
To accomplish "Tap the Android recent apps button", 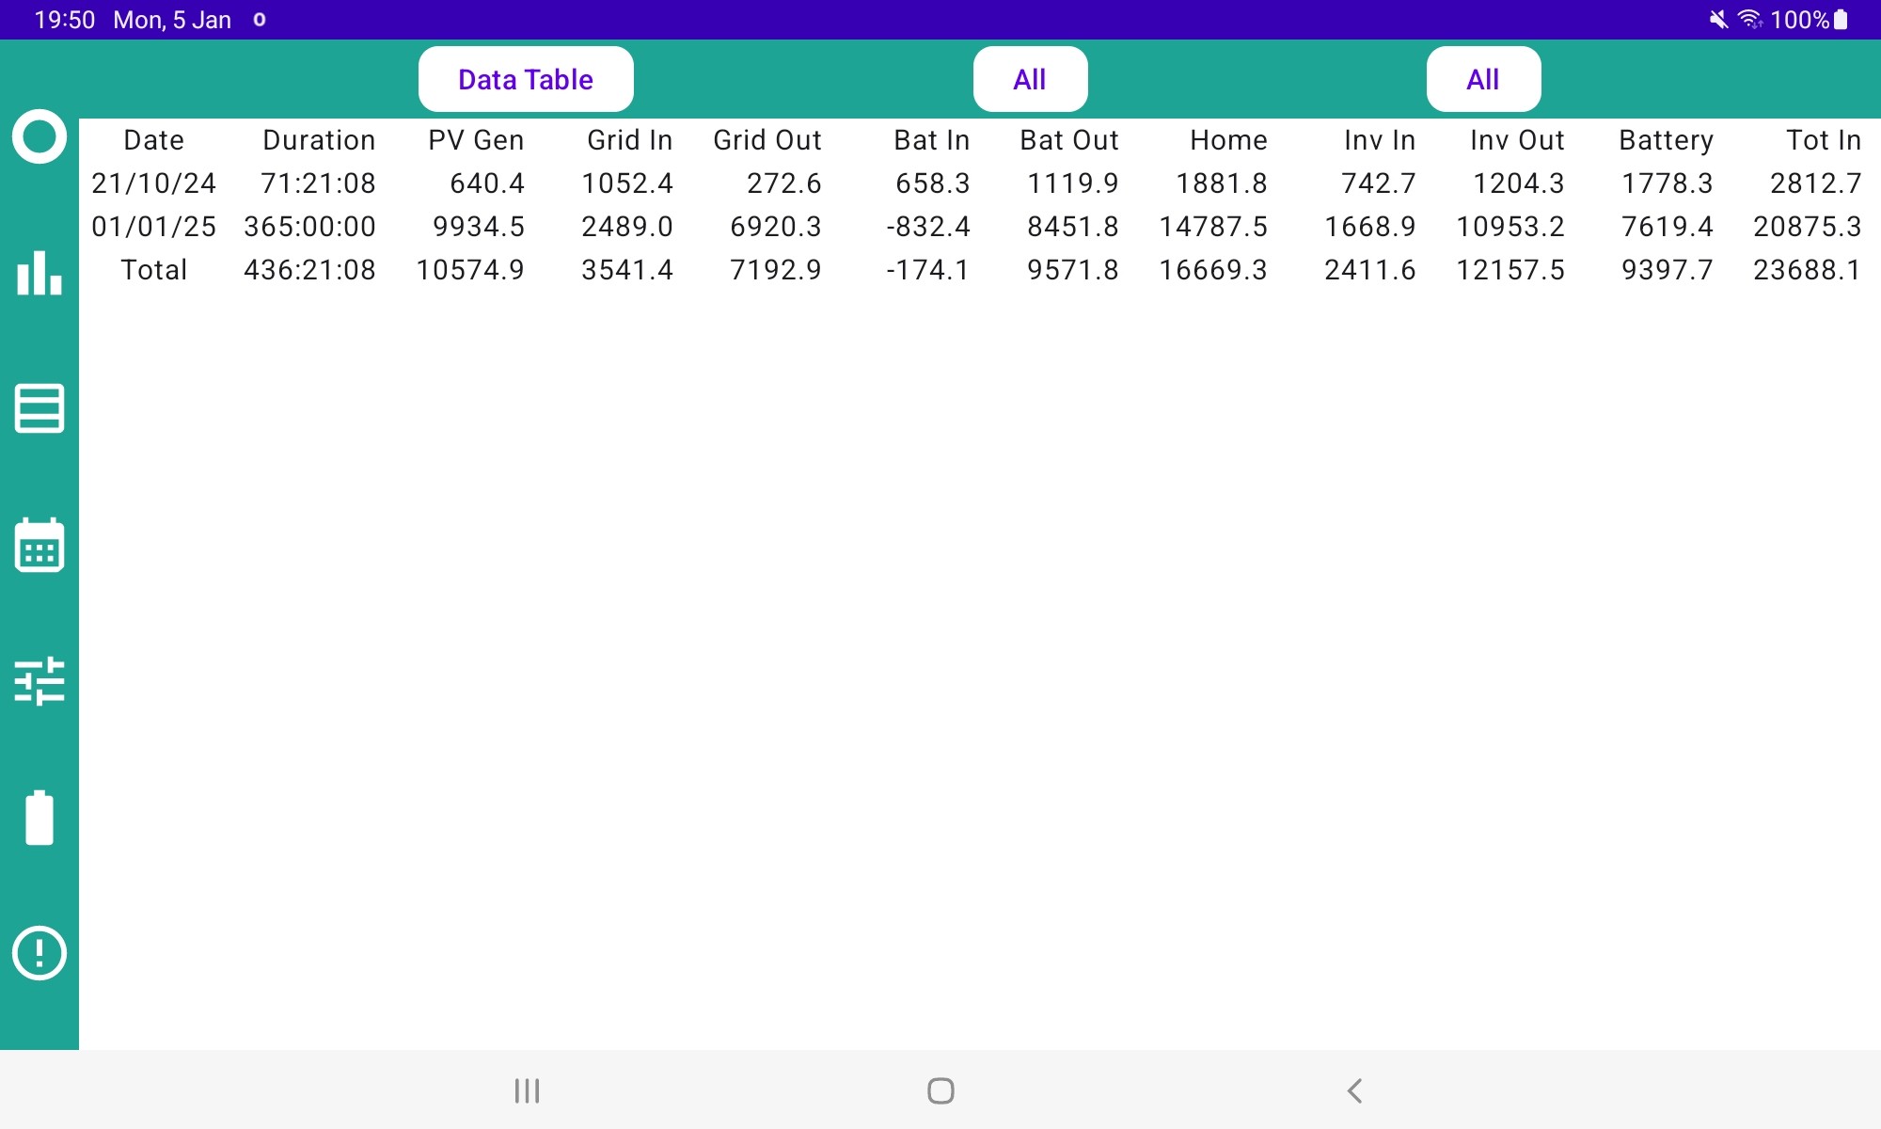I will [527, 1090].
